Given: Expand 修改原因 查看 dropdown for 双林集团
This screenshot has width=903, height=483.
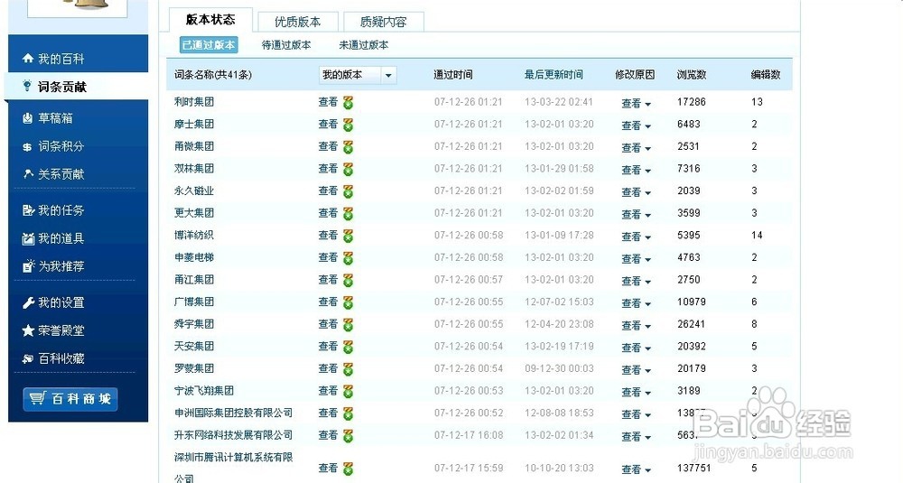Looking at the screenshot, I should pyautogui.click(x=636, y=170).
